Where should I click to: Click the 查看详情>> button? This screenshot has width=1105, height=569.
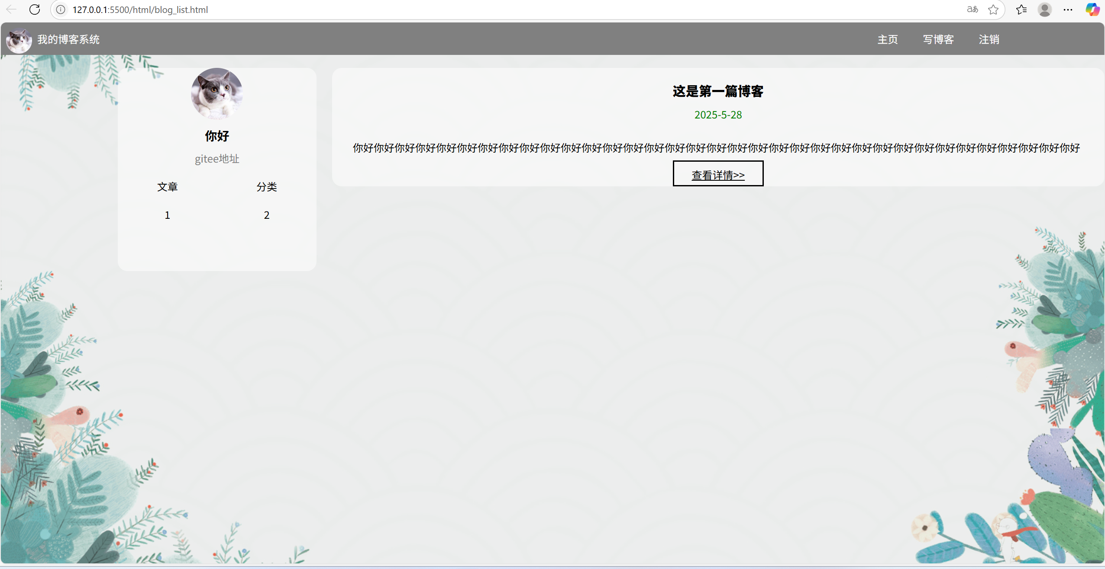click(717, 174)
